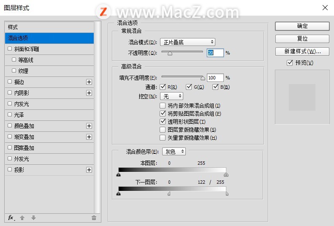Add another 投影 effect with plus icon
The image size is (334, 226).
click(x=89, y=170)
